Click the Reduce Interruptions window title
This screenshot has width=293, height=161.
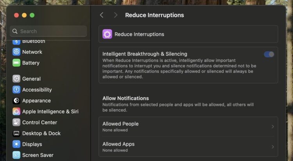click(x=155, y=15)
